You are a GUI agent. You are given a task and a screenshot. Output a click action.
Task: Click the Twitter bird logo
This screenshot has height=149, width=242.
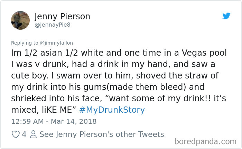click(x=226, y=16)
